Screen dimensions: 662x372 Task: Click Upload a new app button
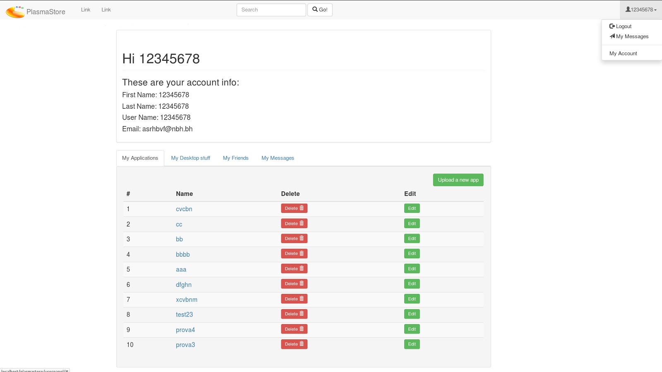[x=458, y=180]
